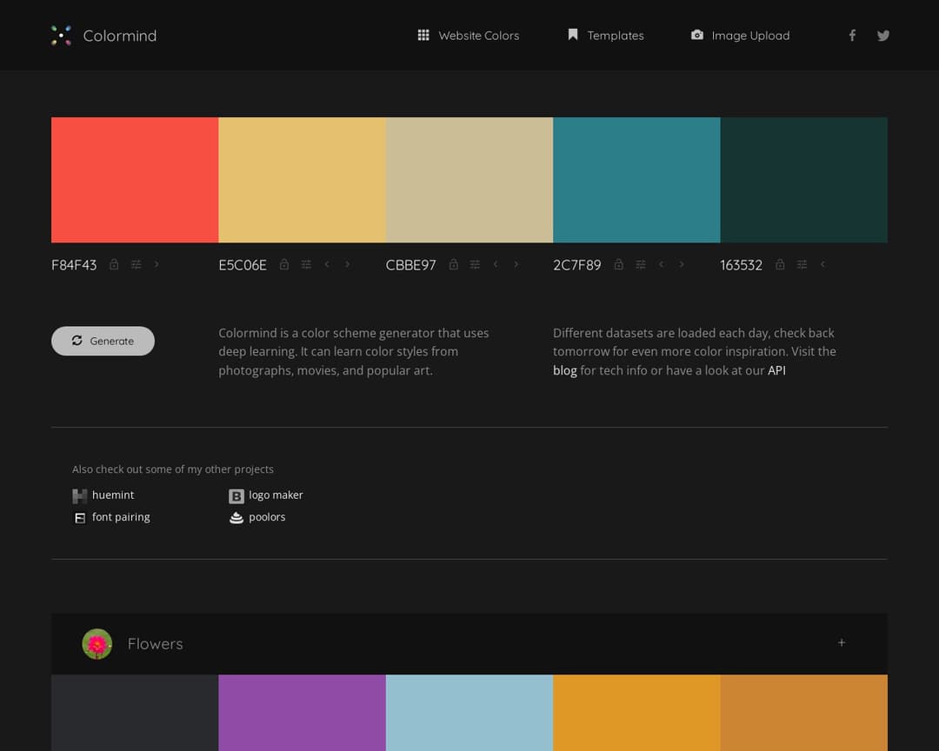This screenshot has width=939, height=751.
Task: Open the blog link
Action: [x=565, y=370]
